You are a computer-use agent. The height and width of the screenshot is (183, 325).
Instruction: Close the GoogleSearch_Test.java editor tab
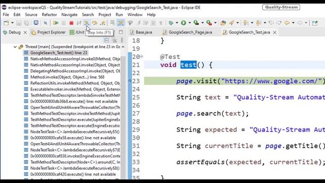[x=275, y=33]
